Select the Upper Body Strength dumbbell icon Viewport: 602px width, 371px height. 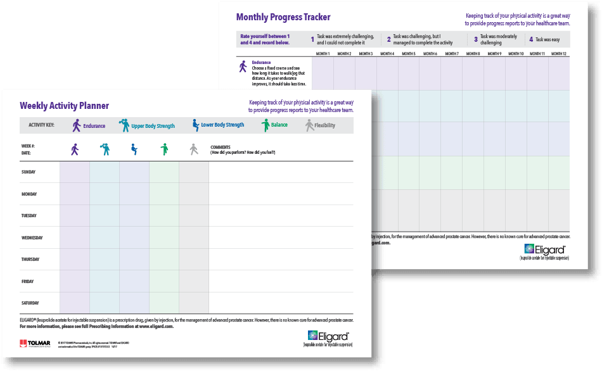pos(123,125)
